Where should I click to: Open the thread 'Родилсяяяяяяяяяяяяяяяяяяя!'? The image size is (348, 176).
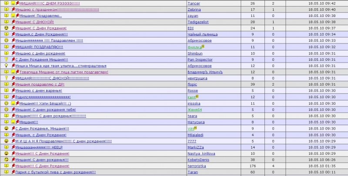coord(43,97)
